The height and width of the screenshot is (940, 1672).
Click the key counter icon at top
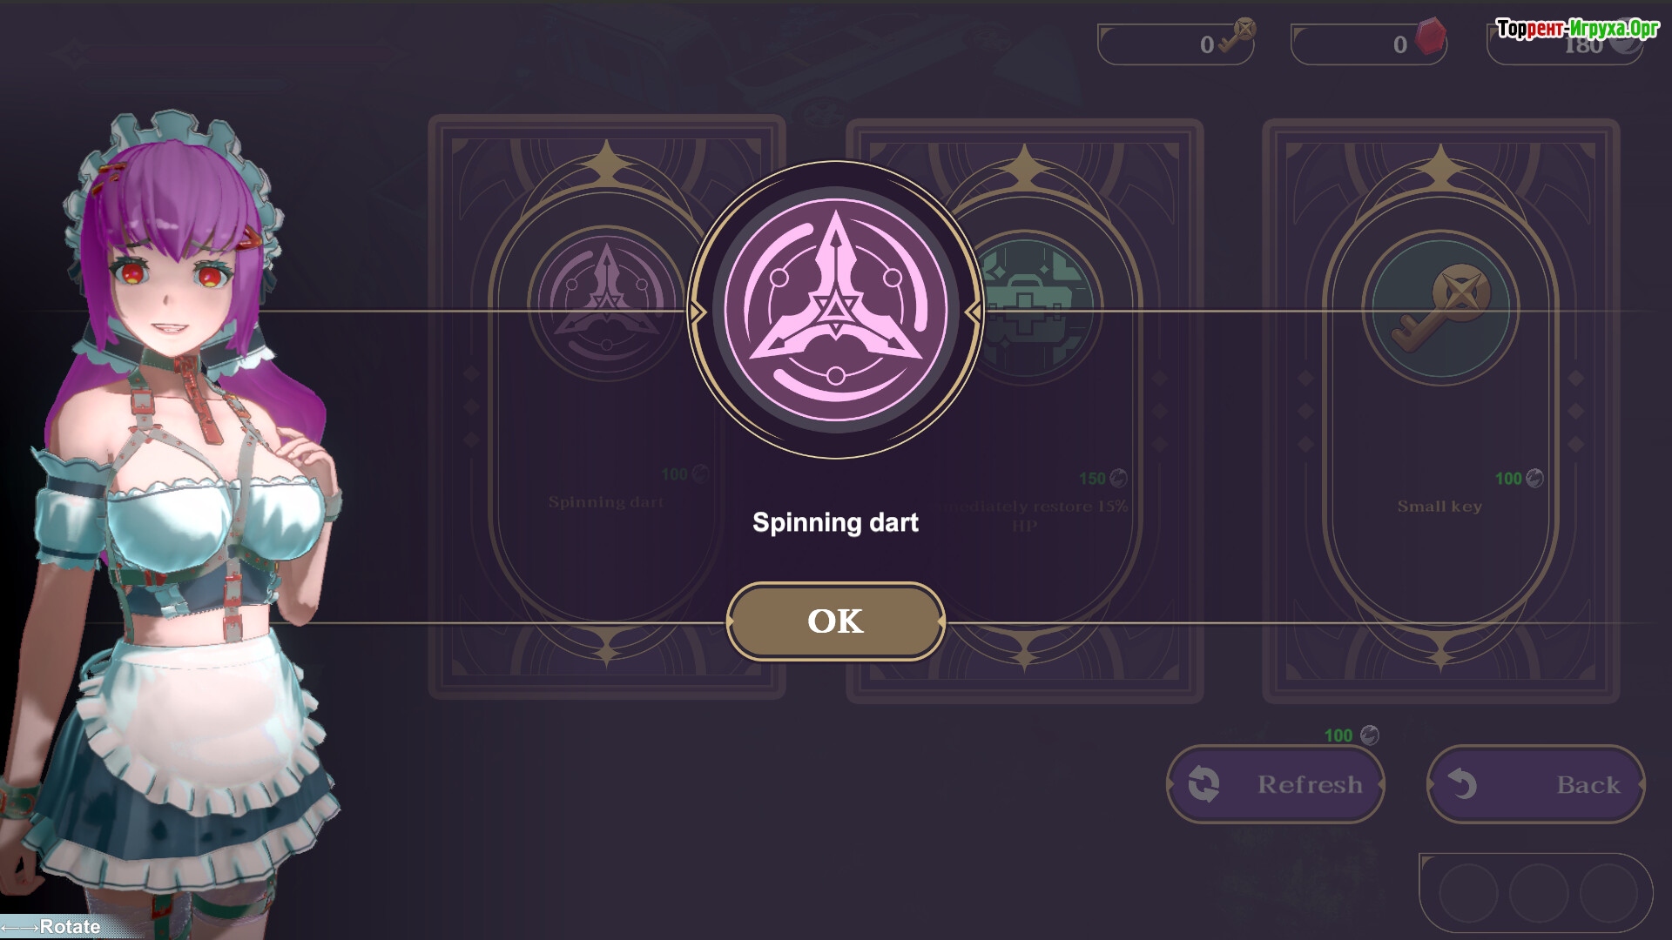click(1238, 37)
